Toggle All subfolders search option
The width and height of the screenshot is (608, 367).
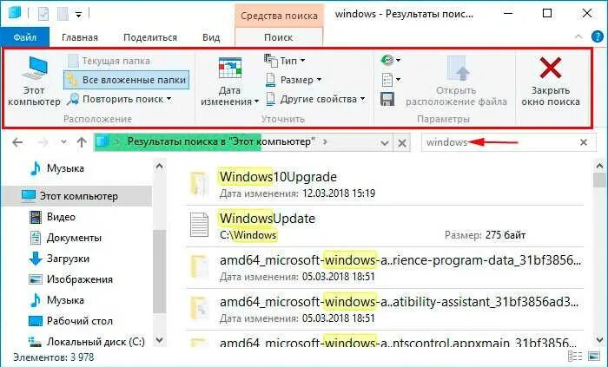(127, 80)
